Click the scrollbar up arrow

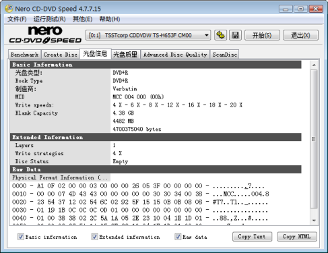[x=314, y=65]
